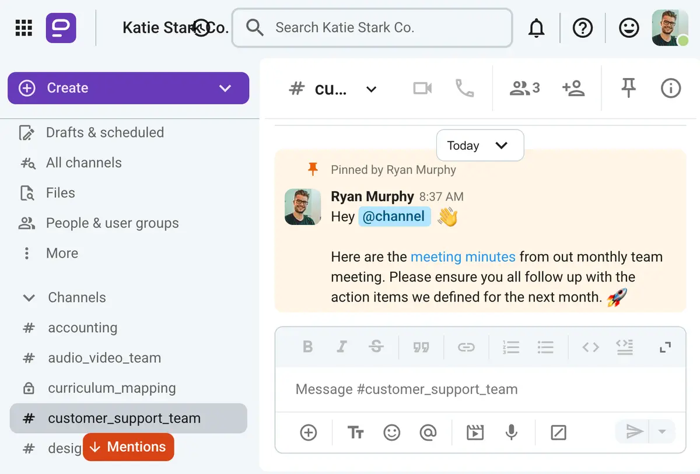Jump to Mentions with the orange button

128,447
